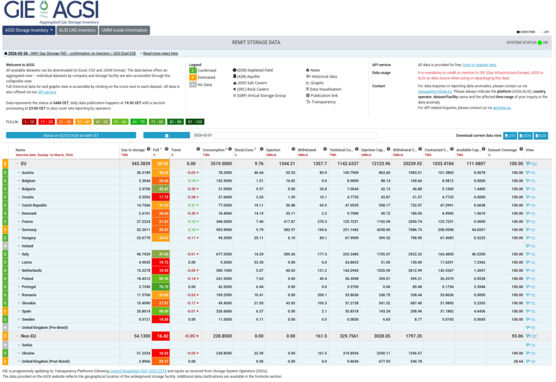Open AGSI Storage Inventory dropdown menu
The width and height of the screenshot is (556, 382).
(x=29, y=30)
